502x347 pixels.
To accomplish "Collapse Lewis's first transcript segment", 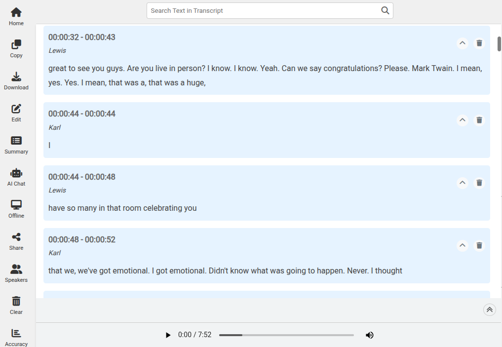I will coord(462,43).
